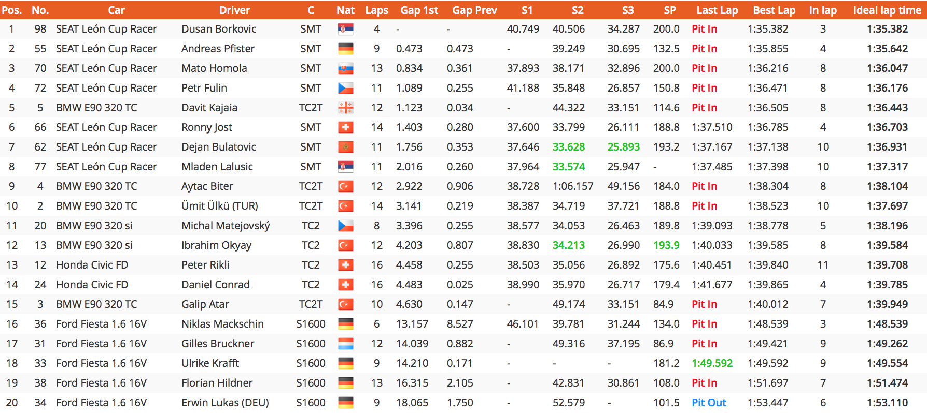
Task: Sort by the No. column header
Action: tap(40, 10)
